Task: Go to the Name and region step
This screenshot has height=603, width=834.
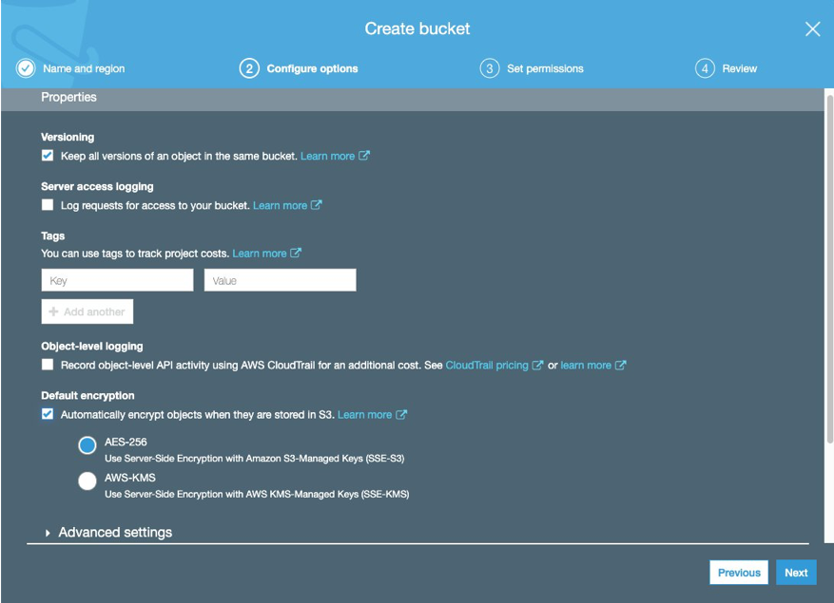Action: point(84,68)
